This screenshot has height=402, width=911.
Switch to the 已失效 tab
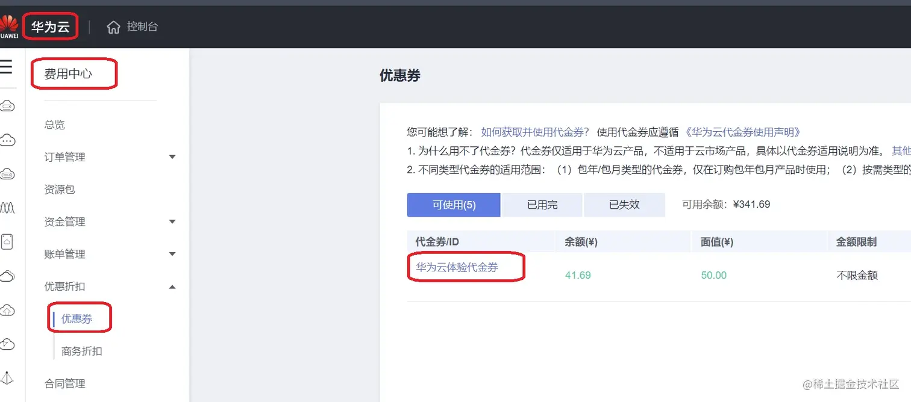click(x=624, y=205)
